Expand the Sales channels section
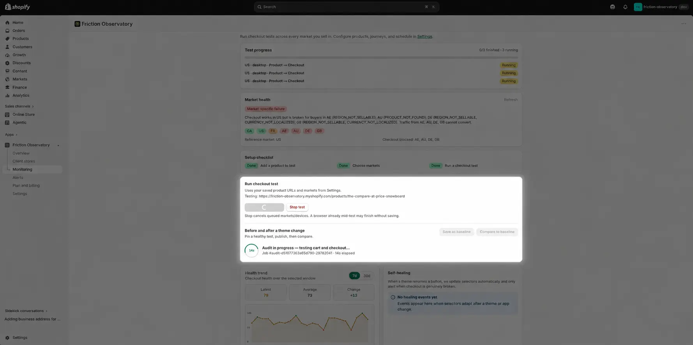The width and height of the screenshot is (693, 345). 19,106
